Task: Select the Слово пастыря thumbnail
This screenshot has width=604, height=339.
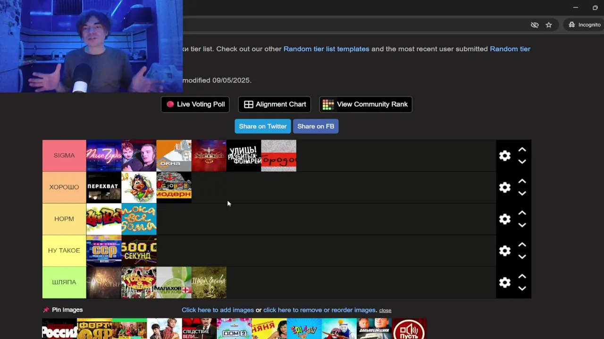Action: tap(104, 282)
